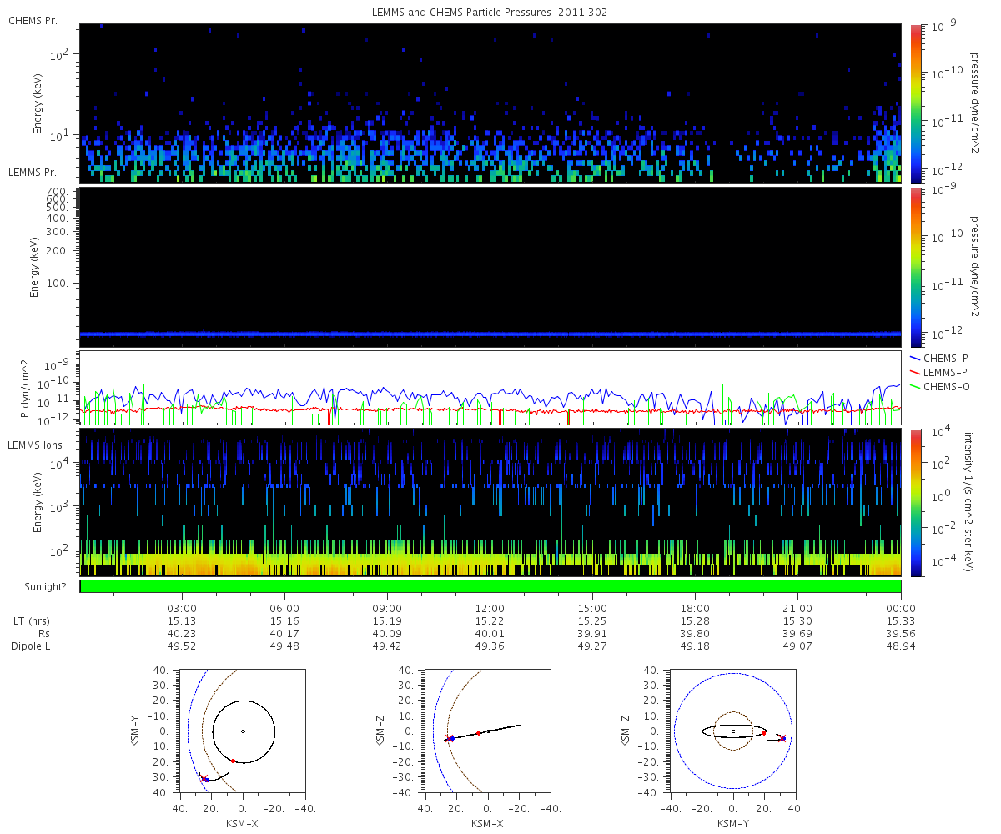The image size is (1001, 834).
Task: Click the LEMMS-P red legend line
Action: [x=913, y=370]
